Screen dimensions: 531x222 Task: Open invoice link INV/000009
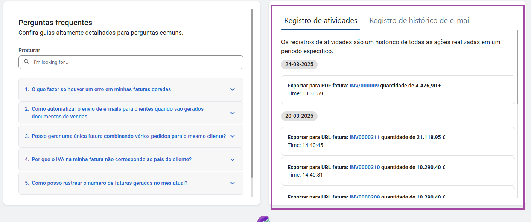click(364, 85)
